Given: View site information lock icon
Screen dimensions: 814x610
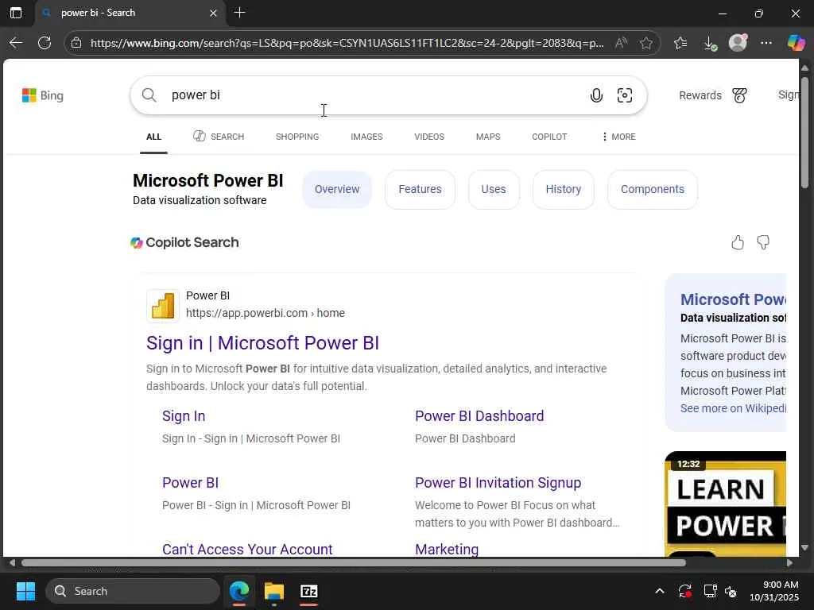Looking at the screenshot, I should 76,43.
